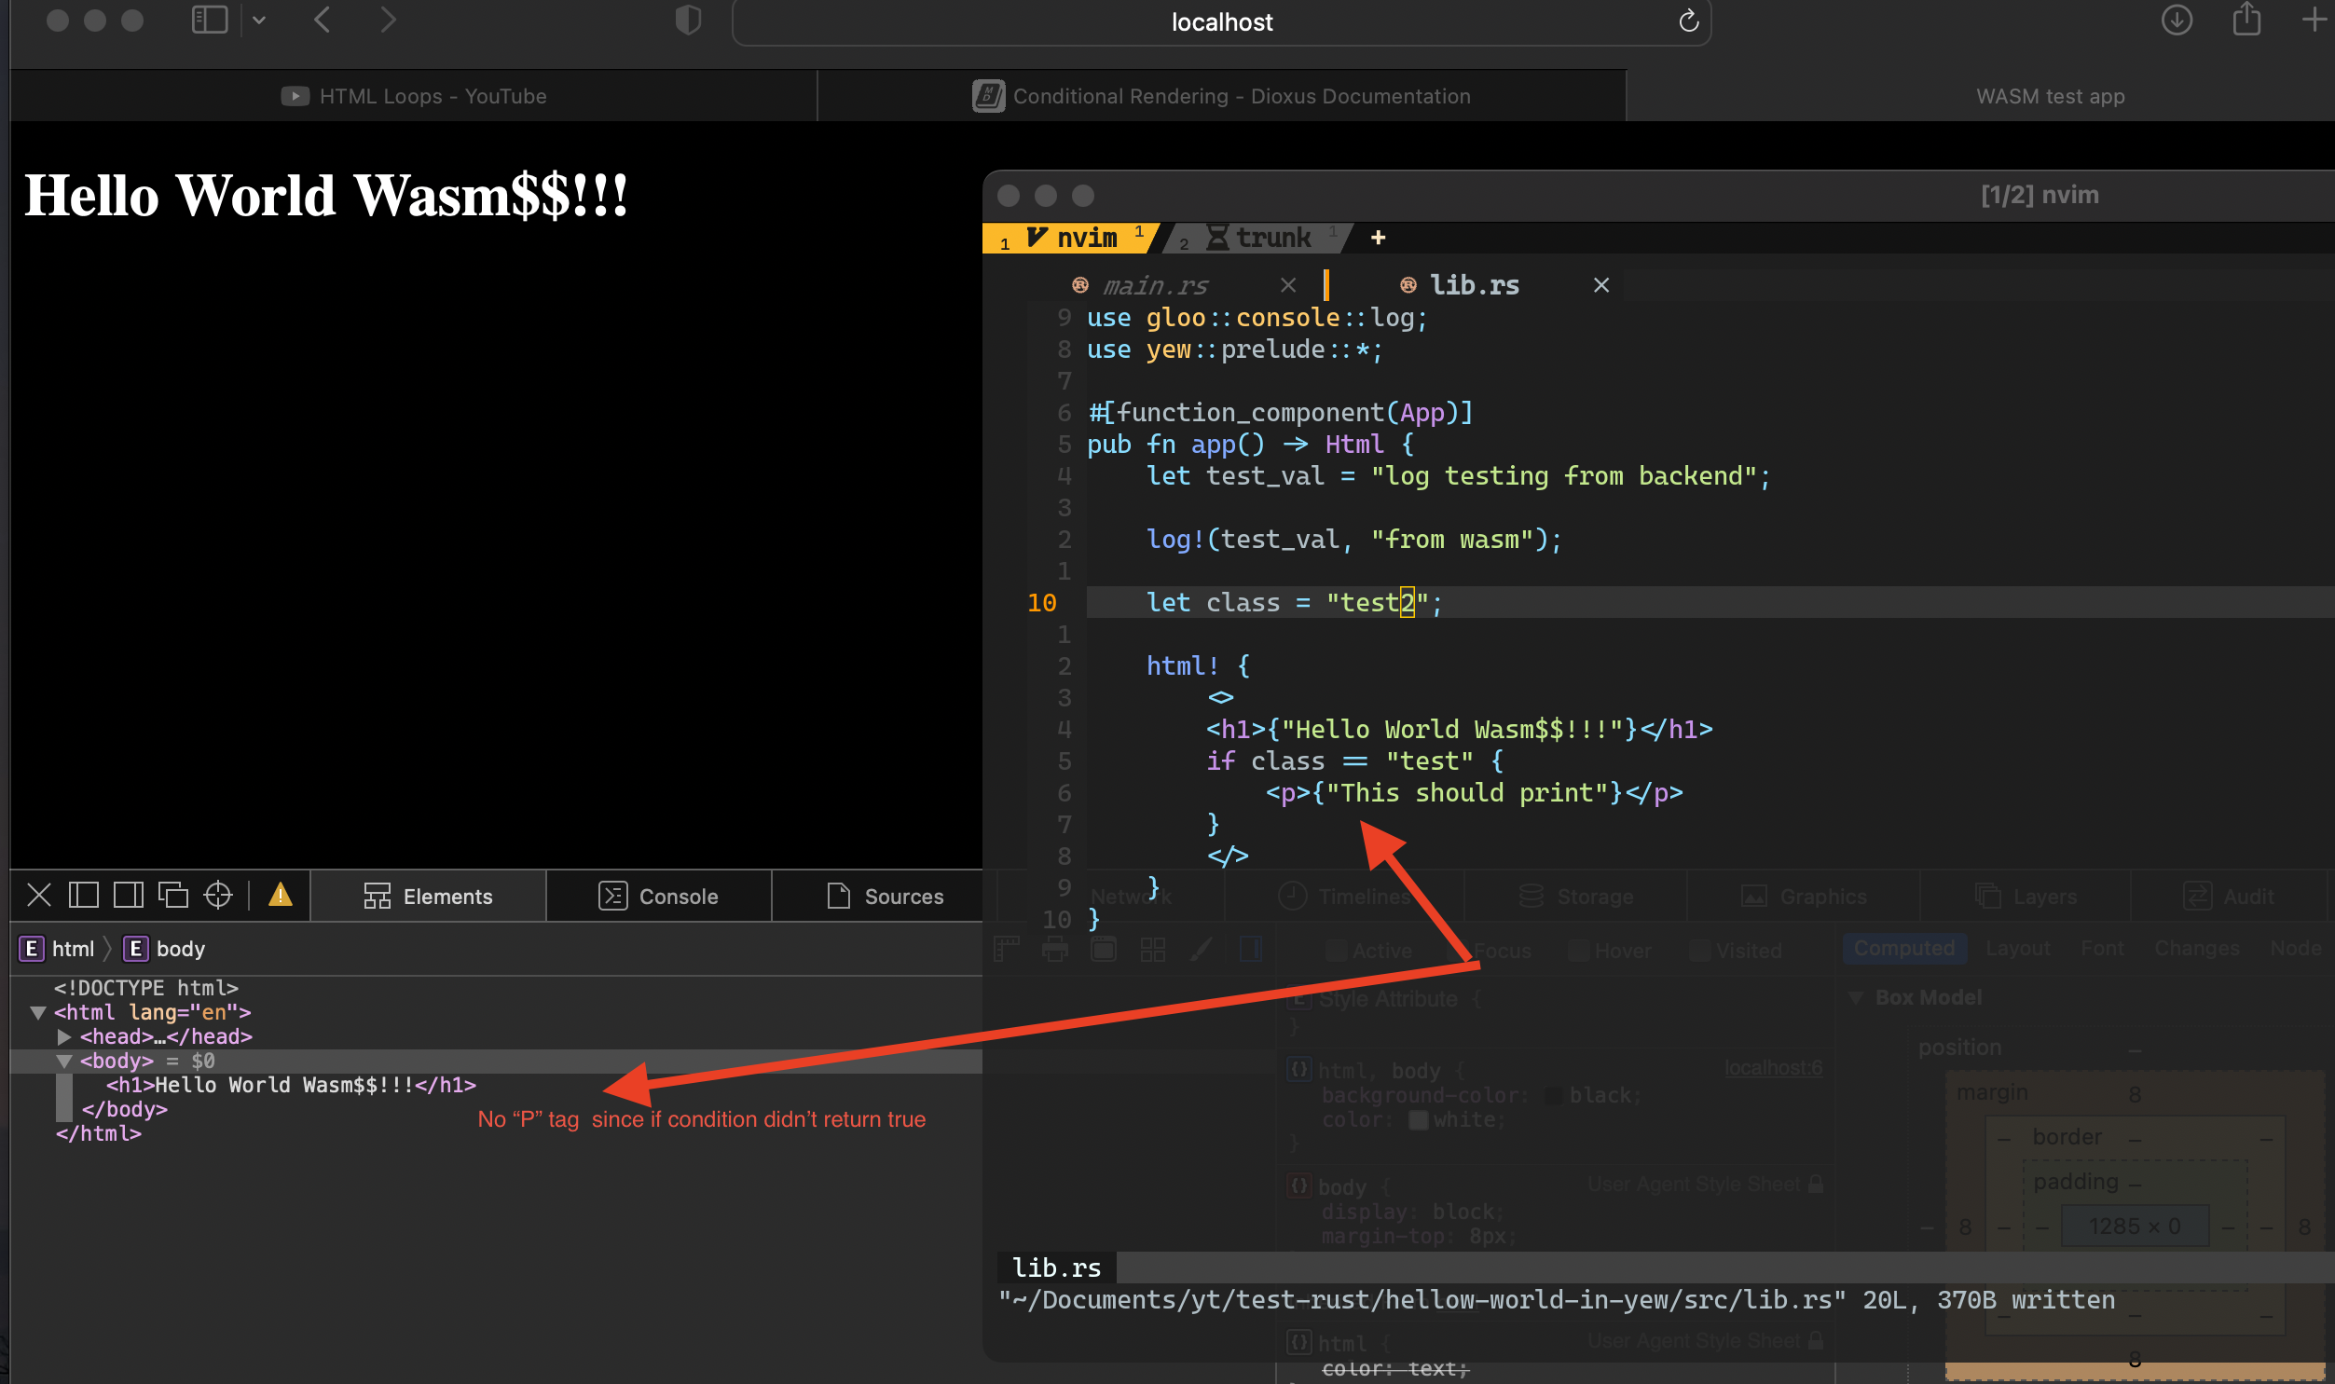Click the yellow warning triangle icon
Viewport: 2335px width, 1384px height.
281,896
